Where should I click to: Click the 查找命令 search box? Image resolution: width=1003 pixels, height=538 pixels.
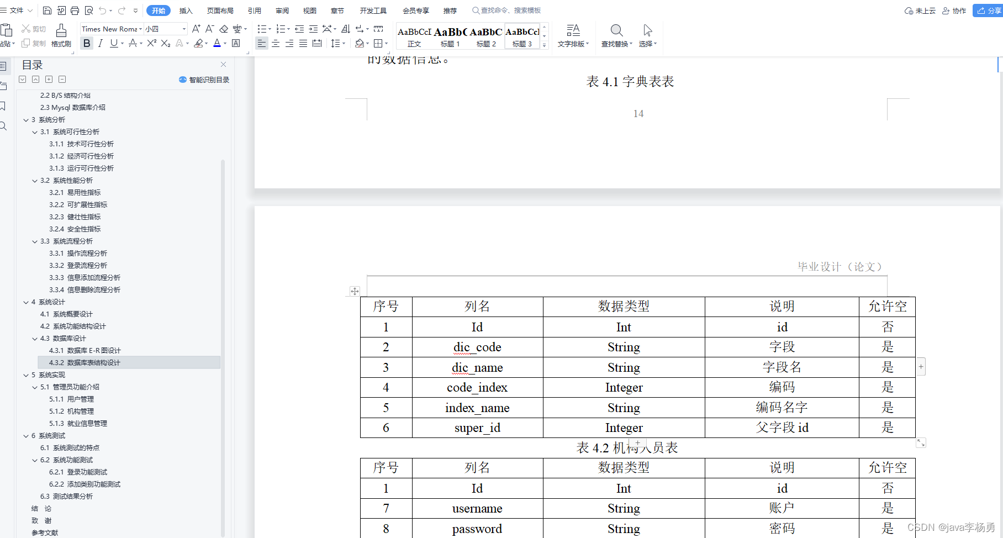point(506,10)
